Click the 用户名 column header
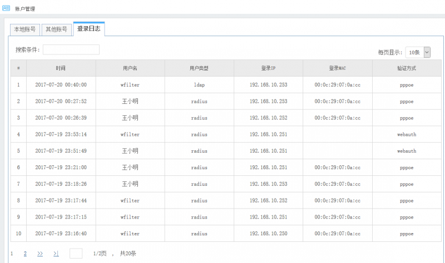The image size is (445, 263). (130, 68)
